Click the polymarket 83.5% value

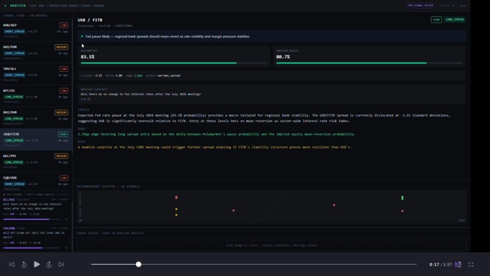point(88,57)
